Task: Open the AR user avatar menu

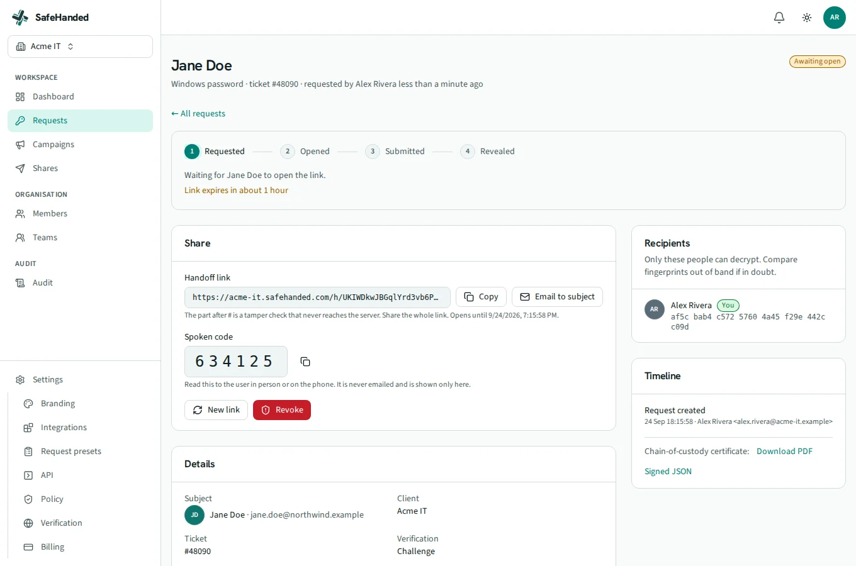Action: pyautogui.click(x=835, y=18)
